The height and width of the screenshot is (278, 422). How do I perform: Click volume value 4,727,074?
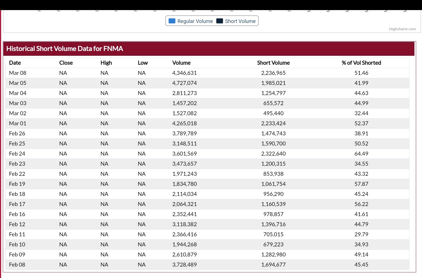click(184, 83)
